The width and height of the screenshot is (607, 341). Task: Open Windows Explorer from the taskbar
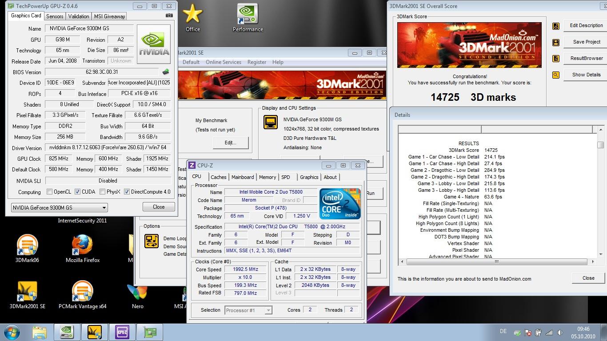[40, 332]
